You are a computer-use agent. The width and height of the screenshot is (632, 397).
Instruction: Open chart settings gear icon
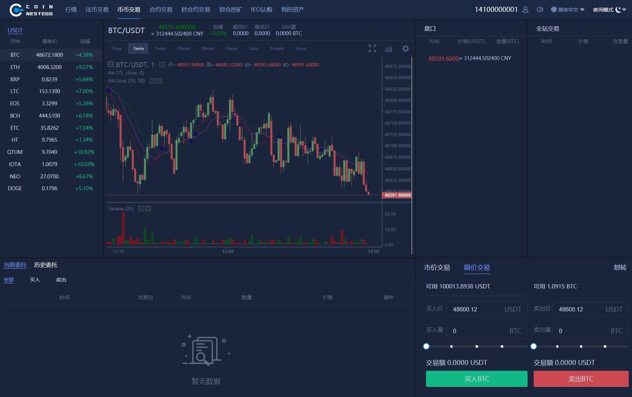pyautogui.click(x=406, y=49)
